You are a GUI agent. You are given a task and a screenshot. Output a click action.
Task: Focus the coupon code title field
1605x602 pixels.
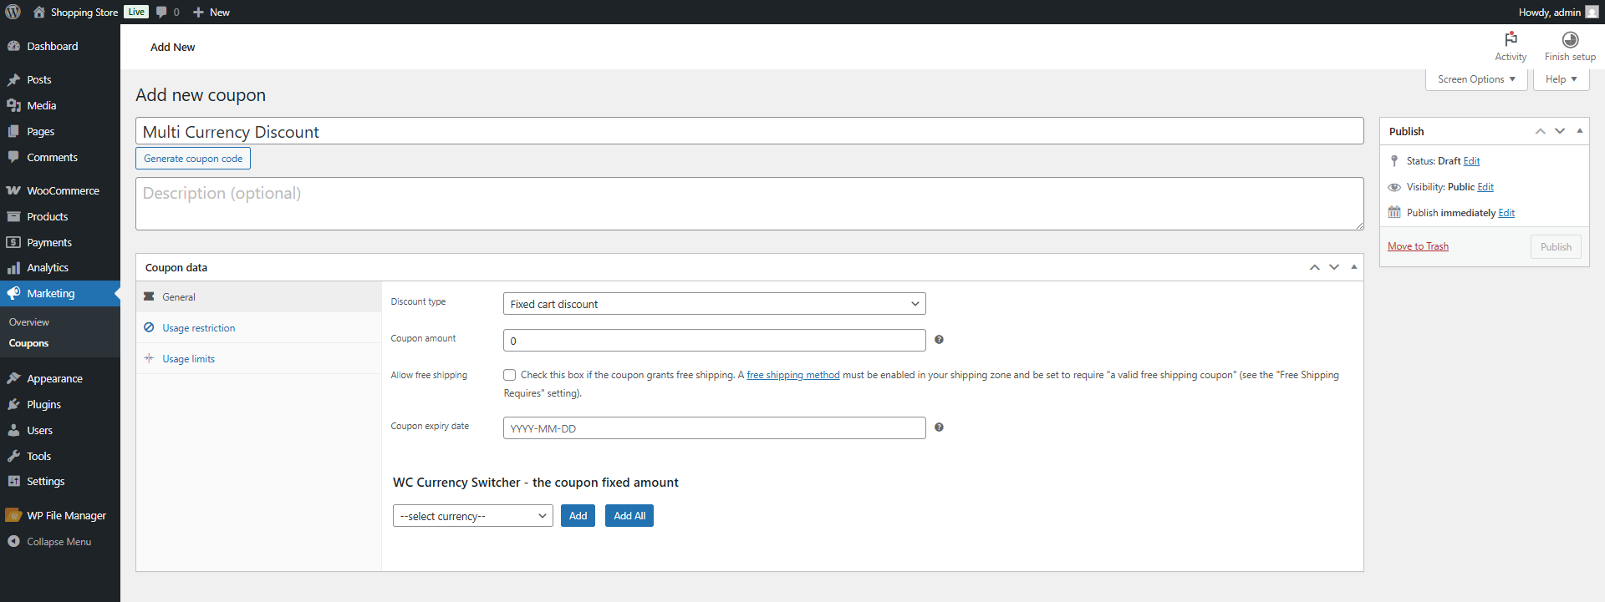coord(750,131)
